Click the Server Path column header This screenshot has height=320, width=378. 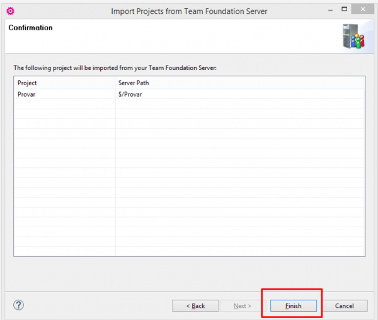click(x=239, y=83)
